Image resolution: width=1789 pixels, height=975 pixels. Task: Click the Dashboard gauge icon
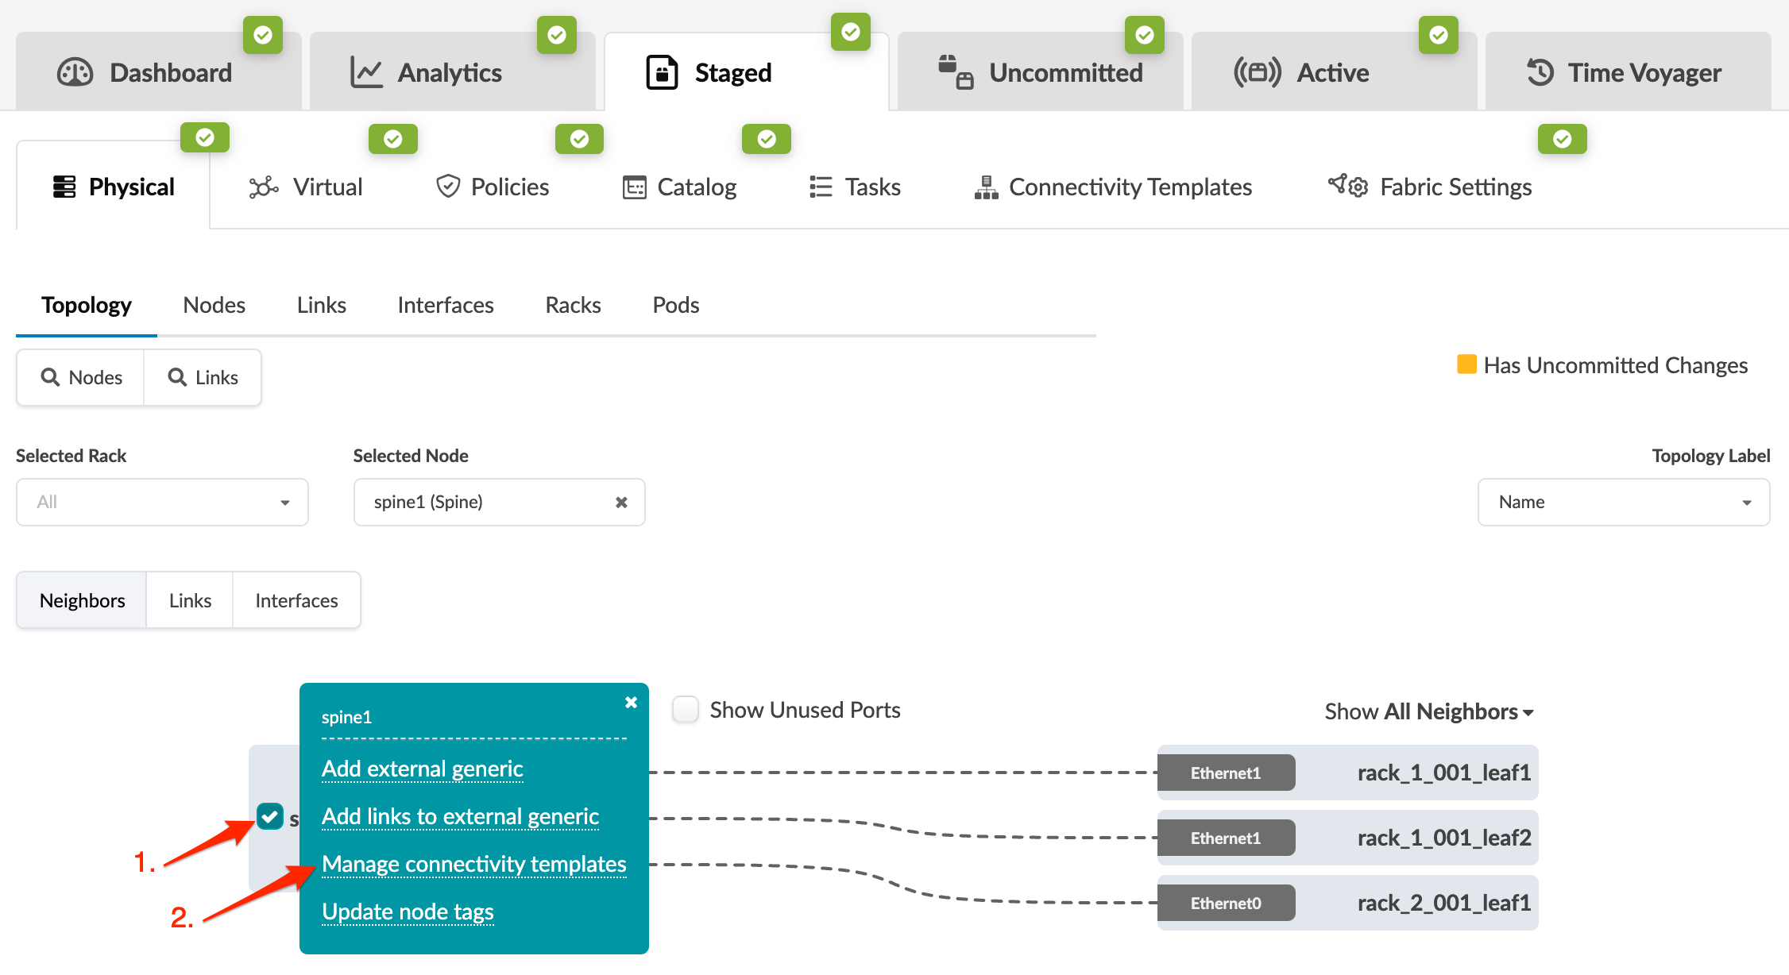(x=75, y=72)
